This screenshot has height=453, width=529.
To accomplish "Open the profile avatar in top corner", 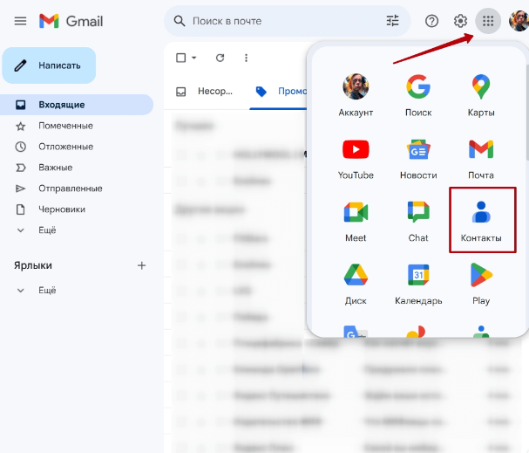I will tap(519, 21).
